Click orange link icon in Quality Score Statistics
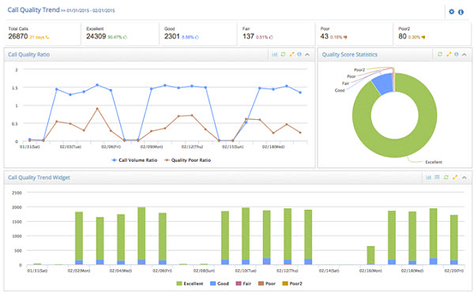 coord(449,54)
